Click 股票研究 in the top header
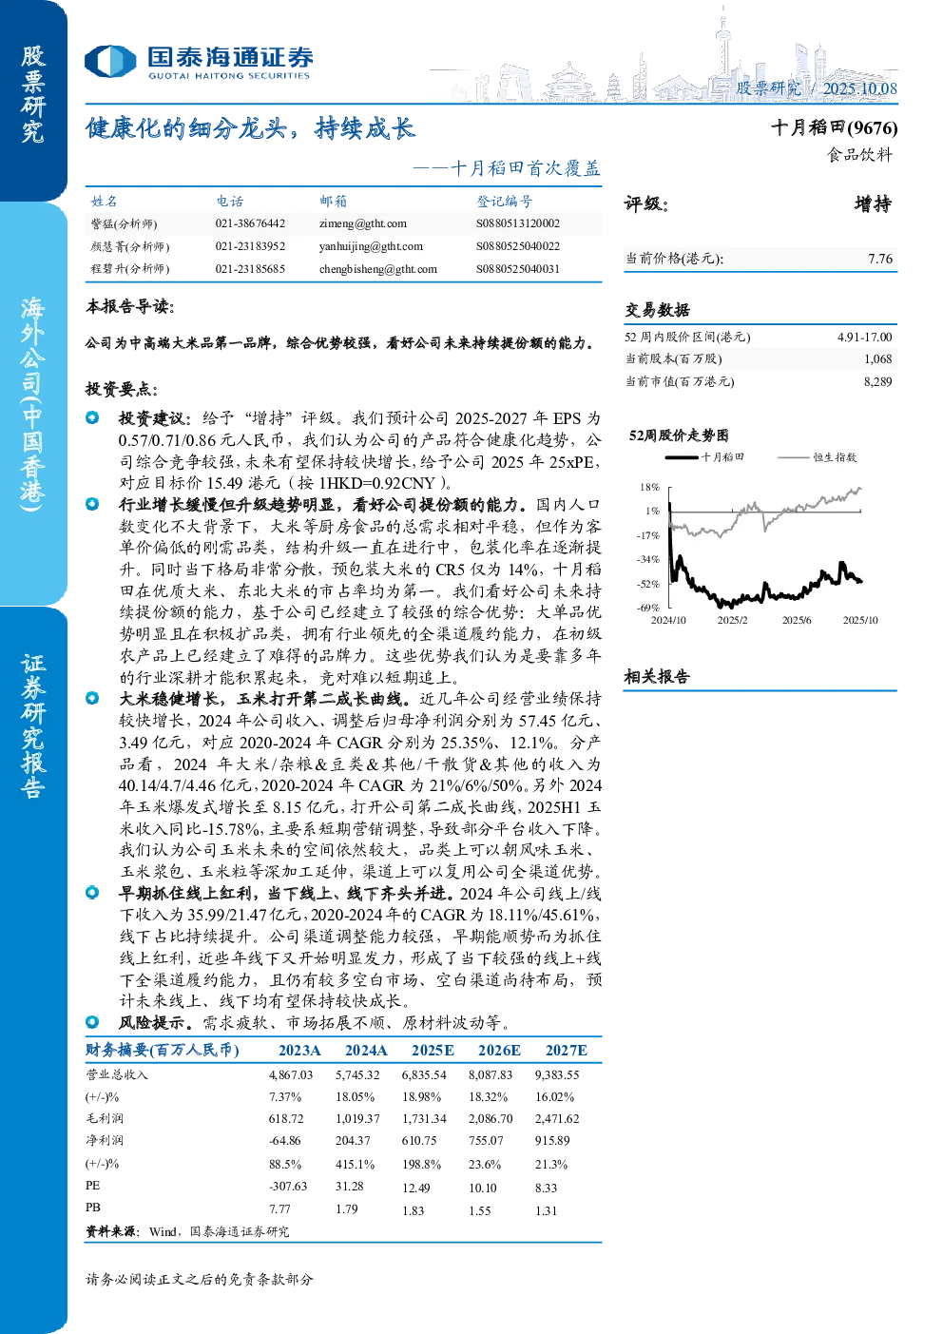This screenshot has height=1334, width=943. pyautogui.click(x=768, y=88)
